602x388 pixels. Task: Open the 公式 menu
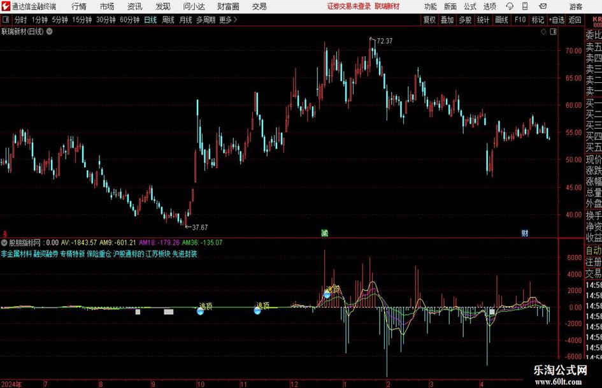pyautogui.click(x=470, y=6)
